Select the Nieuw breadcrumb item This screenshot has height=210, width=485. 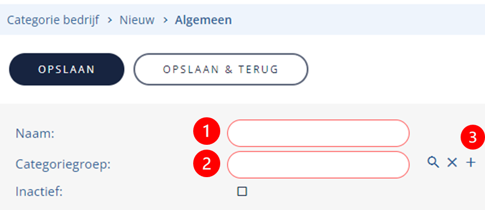pos(137,20)
